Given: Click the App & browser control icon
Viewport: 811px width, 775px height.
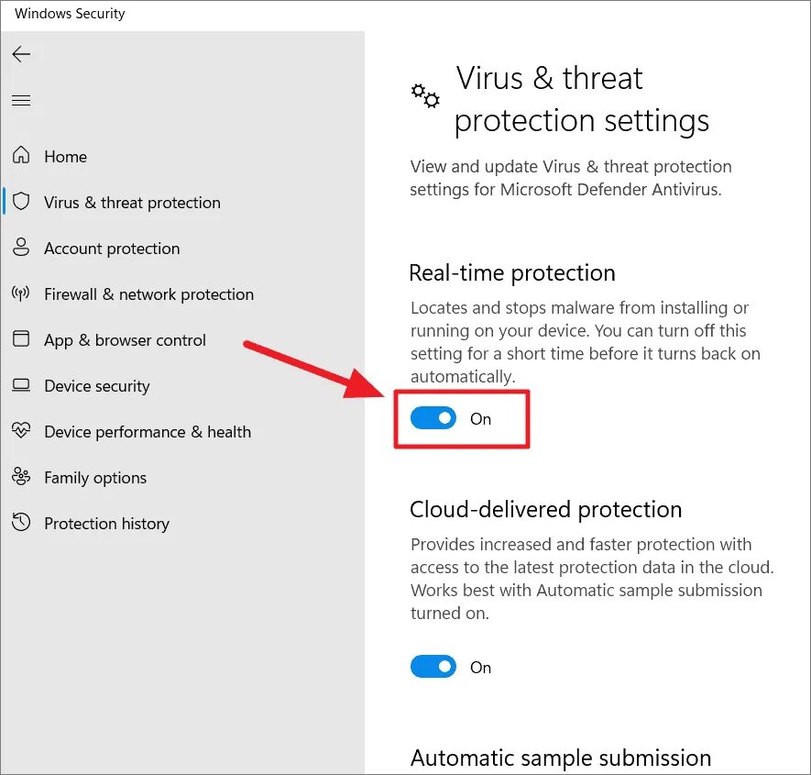Looking at the screenshot, I should pos(21,339).
